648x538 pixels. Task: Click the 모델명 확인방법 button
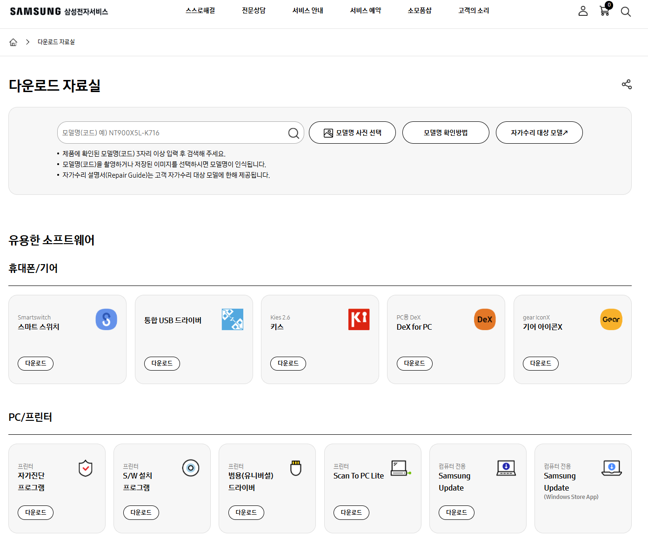[446, 133]
